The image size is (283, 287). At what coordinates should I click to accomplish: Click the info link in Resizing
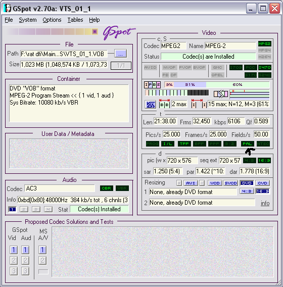click(265, 203)
